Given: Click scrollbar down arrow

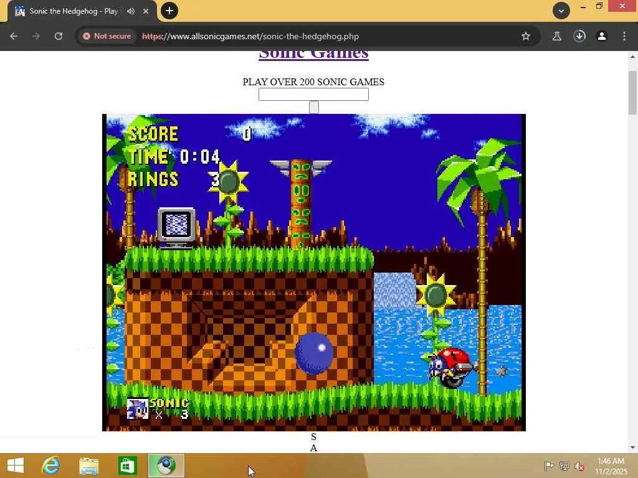Looking at the screenshot, I should (632, 448).
